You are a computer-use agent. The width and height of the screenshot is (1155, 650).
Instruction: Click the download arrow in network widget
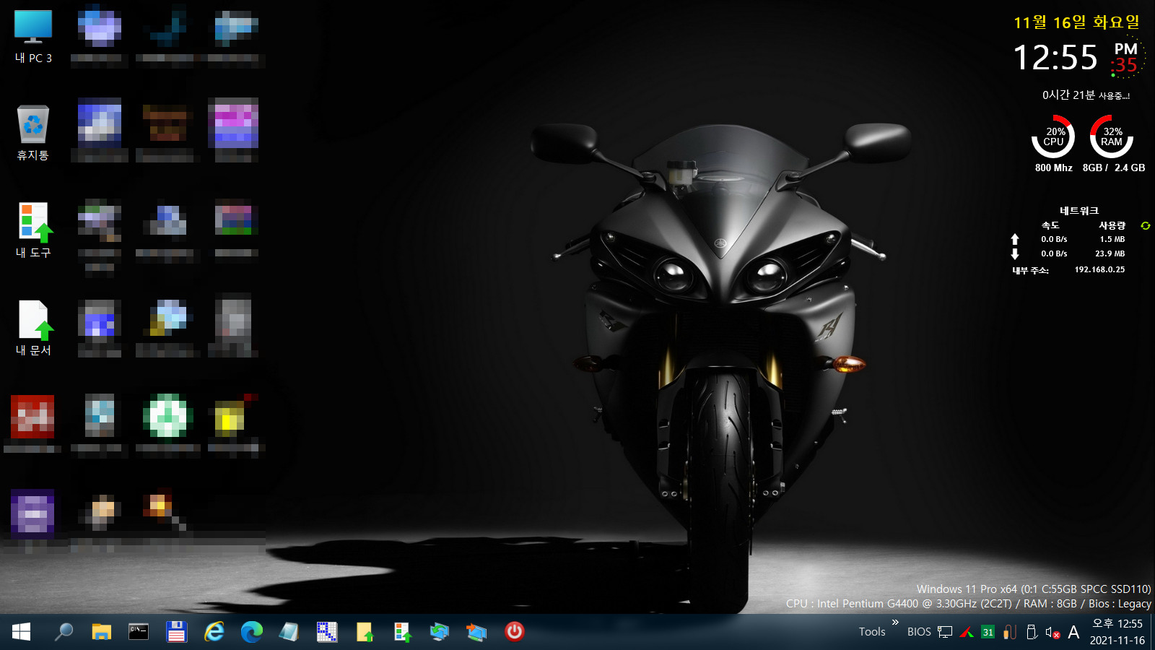(x=1015, y=253)
